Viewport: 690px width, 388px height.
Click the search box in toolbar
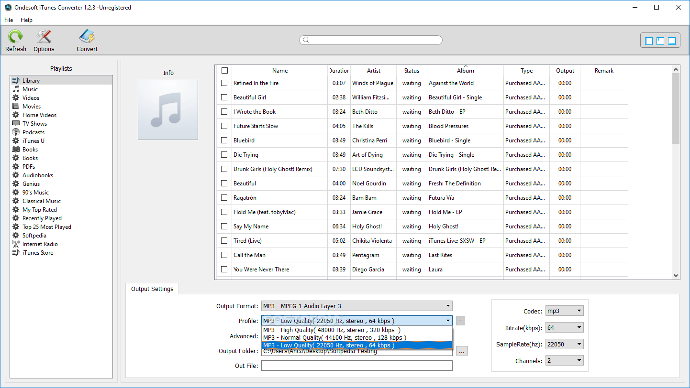click(x=371, y=40)
